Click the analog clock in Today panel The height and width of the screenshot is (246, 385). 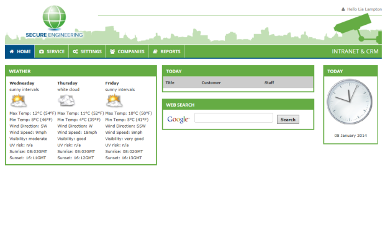click(350, 101)
